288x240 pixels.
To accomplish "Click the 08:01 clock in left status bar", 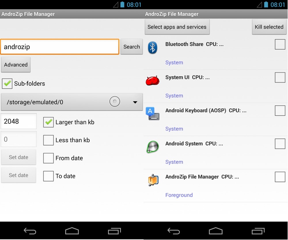I will (134, 5).
